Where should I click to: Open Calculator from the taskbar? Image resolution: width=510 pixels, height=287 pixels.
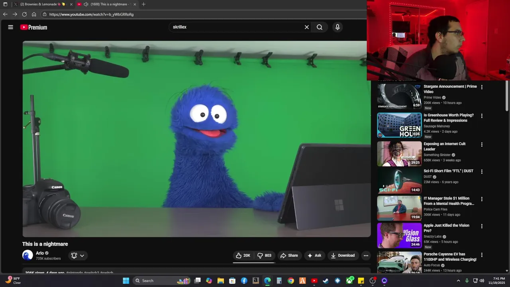tap(279, 281)
